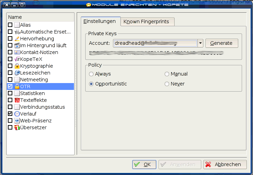Image resolution: width=253 pixels, height=175 pixels.
Task: Cancel with the Abbrechen button
Action: (225, 164)
